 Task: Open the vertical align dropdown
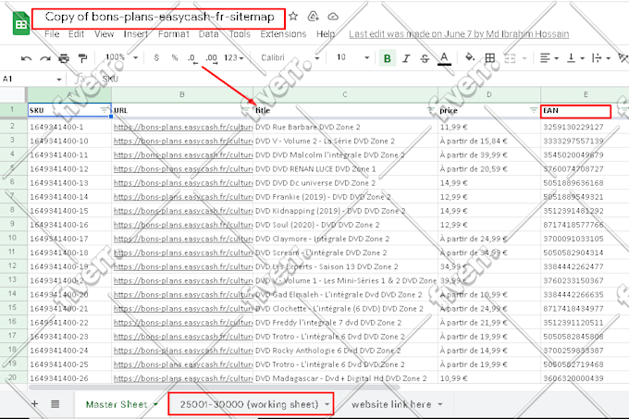pos(575,58)
